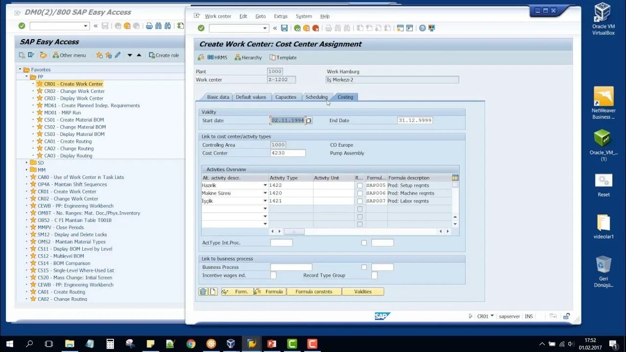Open the İşçilik activity description dropdown

(x=266, y=201)
